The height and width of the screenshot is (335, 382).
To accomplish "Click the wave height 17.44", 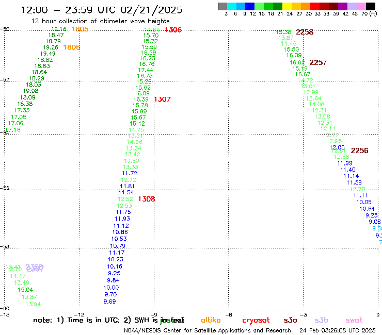I will tap(146, 70).
